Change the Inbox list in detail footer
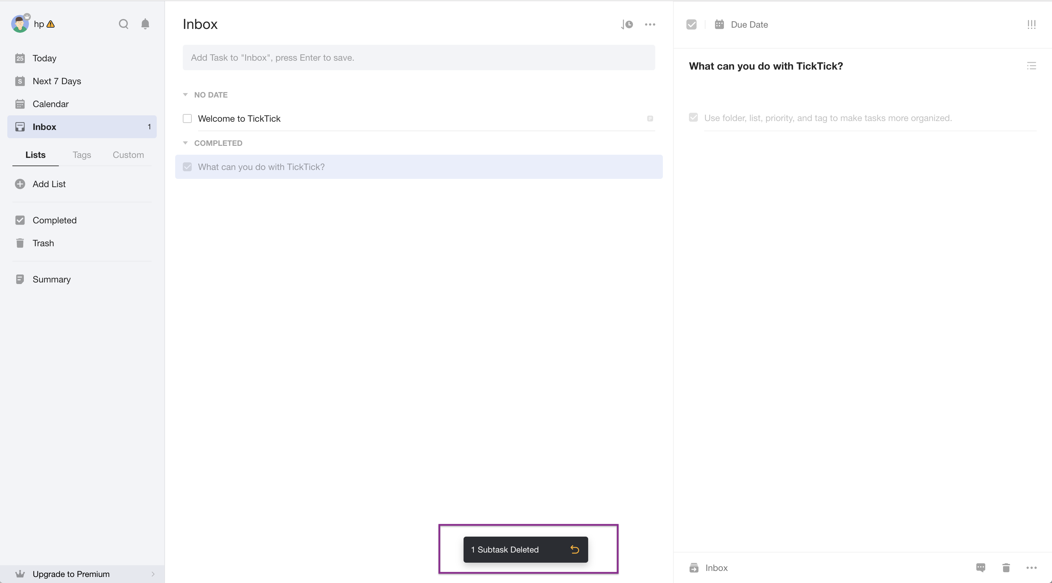The image size is (1052, 583). click(x=716, y=567)
